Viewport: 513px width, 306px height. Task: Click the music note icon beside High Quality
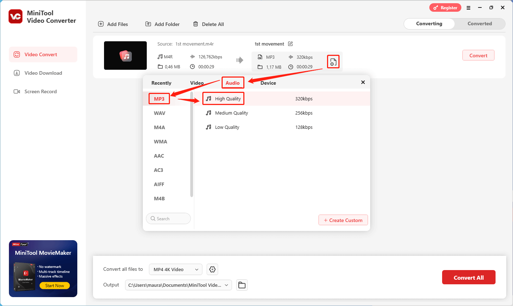209,99
